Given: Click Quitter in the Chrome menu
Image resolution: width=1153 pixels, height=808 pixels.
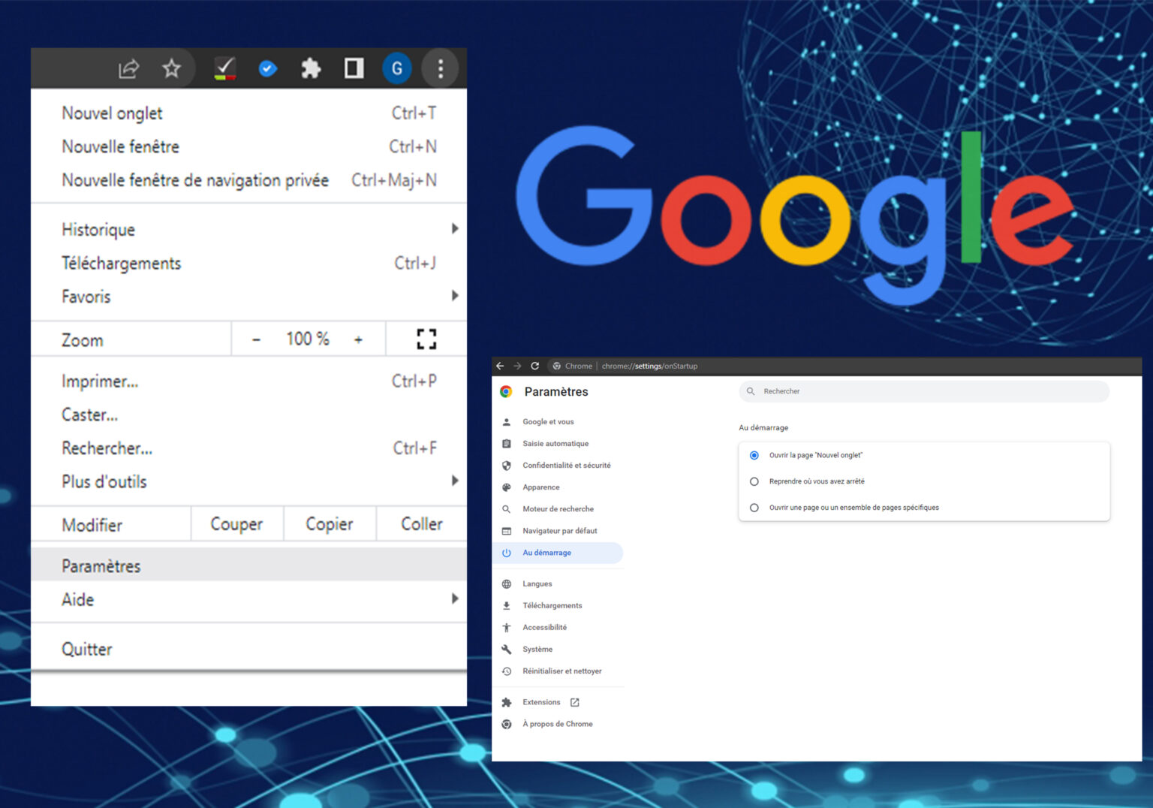Looking at the screenshot, I should click(x=248, y=649).
